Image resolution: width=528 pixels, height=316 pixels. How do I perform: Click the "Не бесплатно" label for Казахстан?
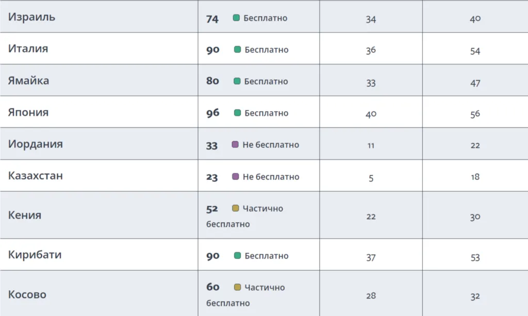pyautogui.click(x=271, y=177)
